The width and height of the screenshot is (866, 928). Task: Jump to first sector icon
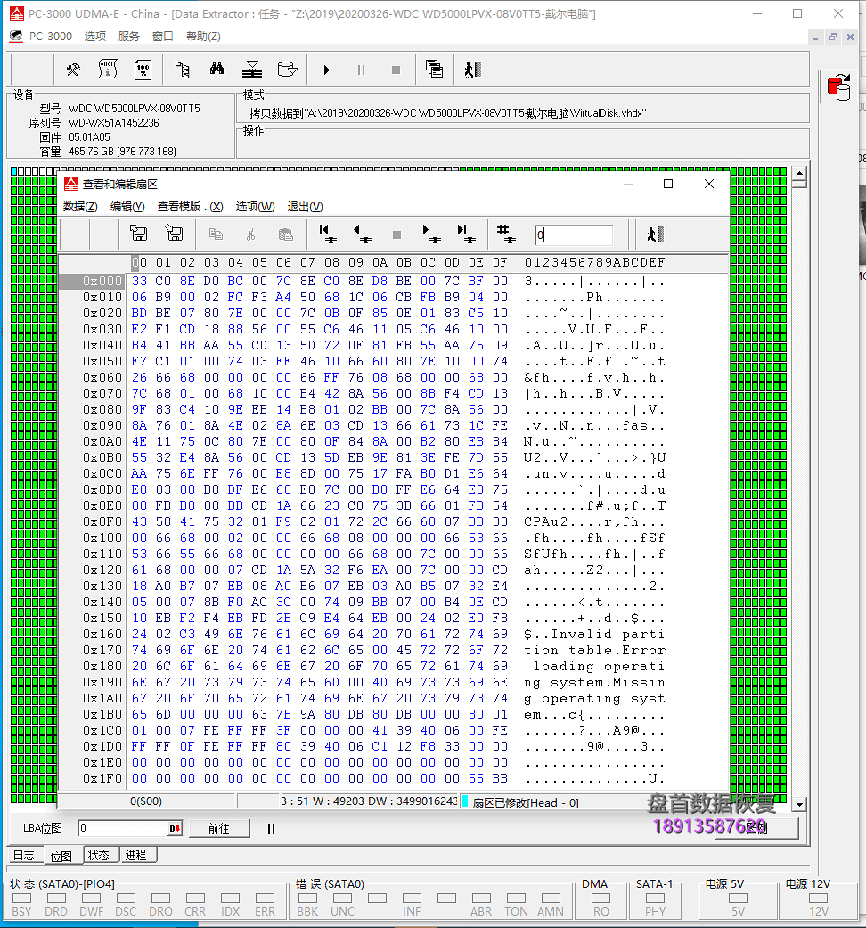tap(327, 234)
